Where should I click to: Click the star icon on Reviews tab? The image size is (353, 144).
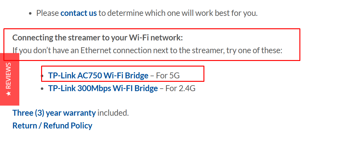pyautogui.click(x=8, y=93)
